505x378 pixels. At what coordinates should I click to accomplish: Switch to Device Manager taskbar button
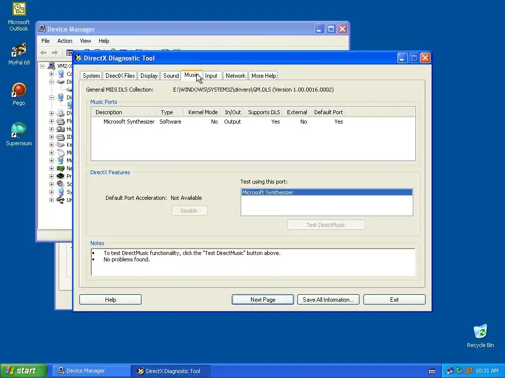pyautogui.click(x=91, y=371)
